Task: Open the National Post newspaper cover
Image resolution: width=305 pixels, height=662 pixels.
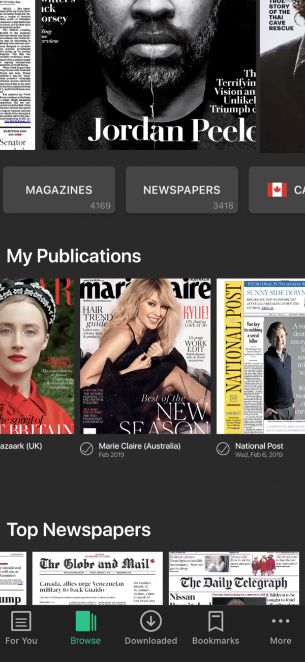Action: pyautogui.click(x=261, y=356)
